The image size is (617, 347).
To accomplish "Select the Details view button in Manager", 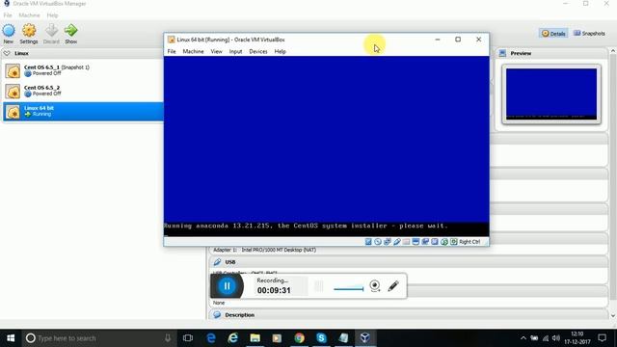I will [x=553, y=34].
